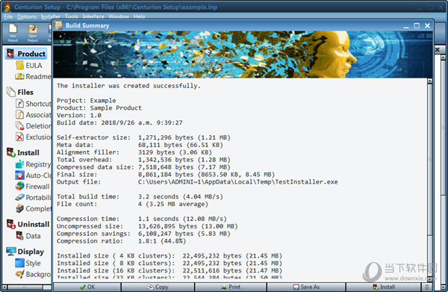Click the Uninstall label in sidebar
The image size is (448, 292).
tap(34, 224)
